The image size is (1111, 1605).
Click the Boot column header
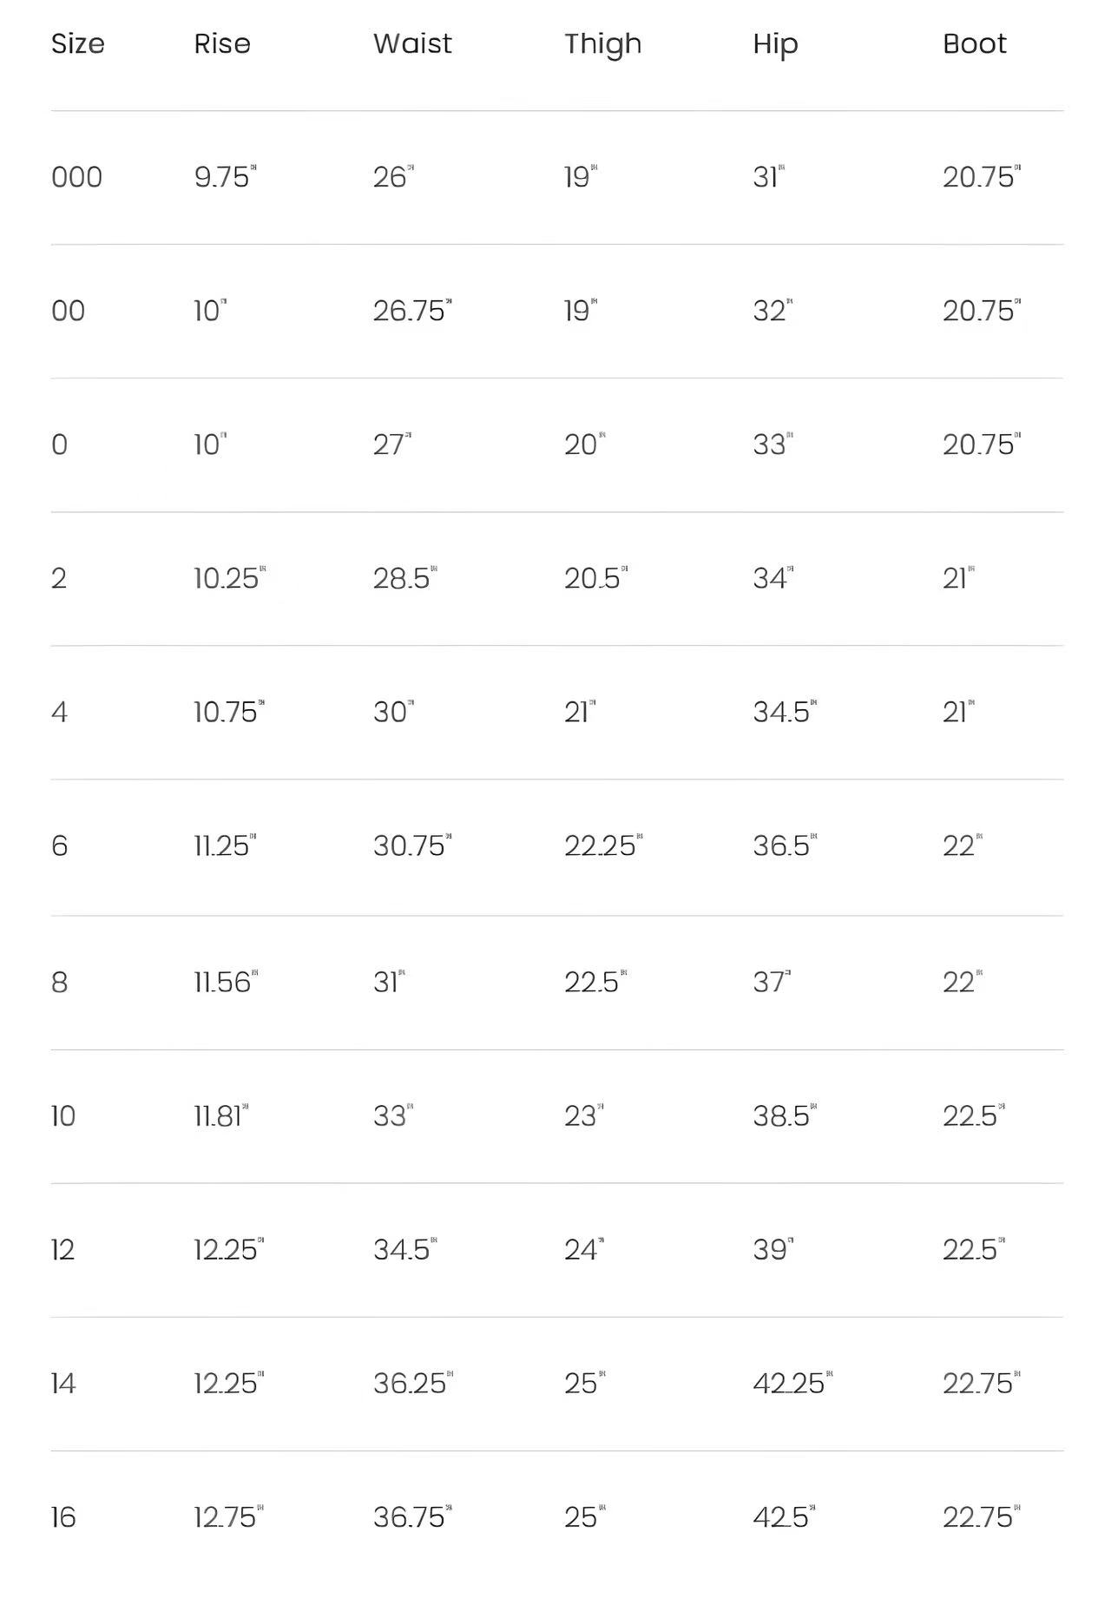[x=975, y=43]
